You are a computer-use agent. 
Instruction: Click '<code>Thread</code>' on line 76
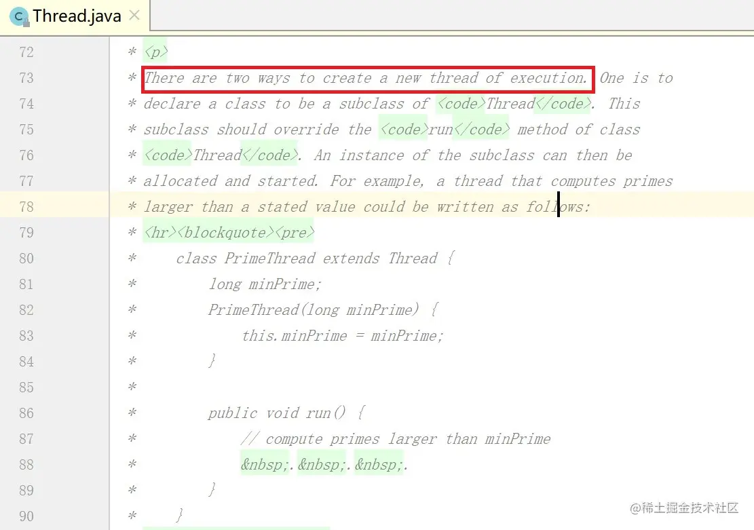[221, 155]
